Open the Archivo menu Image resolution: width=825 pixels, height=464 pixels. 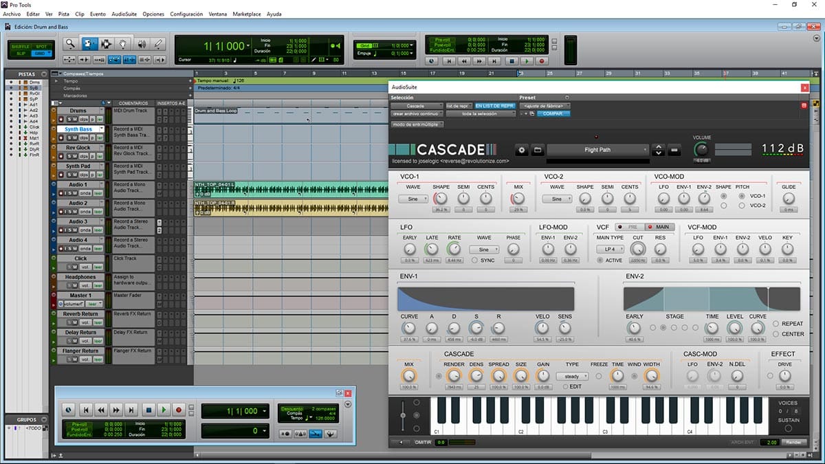tap(12, 14)
